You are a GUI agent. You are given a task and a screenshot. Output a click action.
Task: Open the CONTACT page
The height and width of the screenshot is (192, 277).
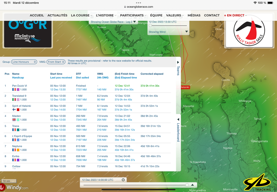[212, 15]
